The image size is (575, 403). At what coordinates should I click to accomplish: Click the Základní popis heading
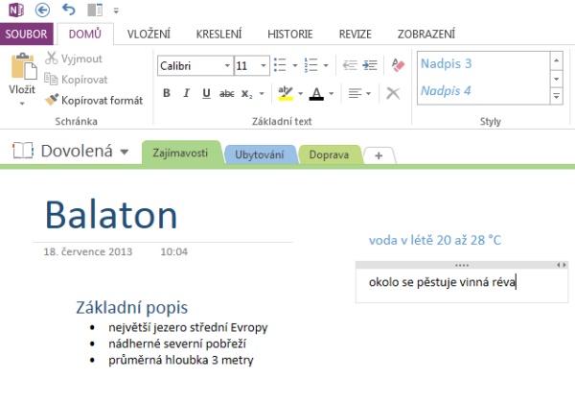point(132,308)
